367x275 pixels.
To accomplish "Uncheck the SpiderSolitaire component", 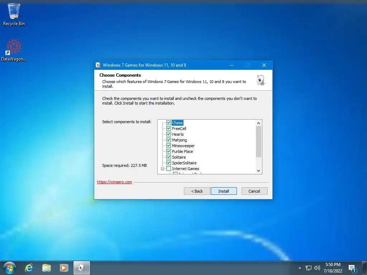I will 168,163.
